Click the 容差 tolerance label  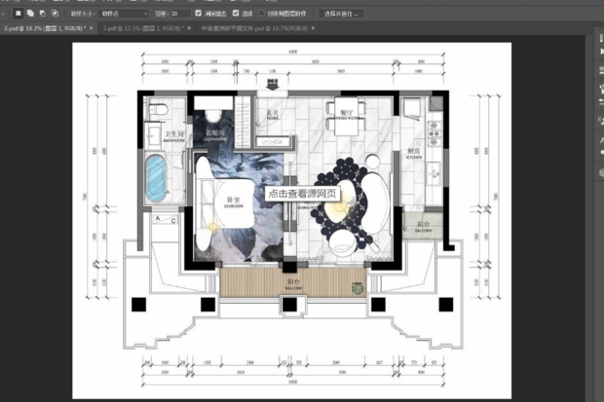coord(161,14)
